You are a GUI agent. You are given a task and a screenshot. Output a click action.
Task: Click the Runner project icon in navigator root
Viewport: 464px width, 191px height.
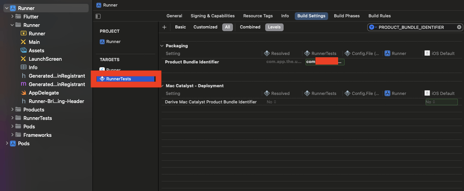tap(13, 8)
